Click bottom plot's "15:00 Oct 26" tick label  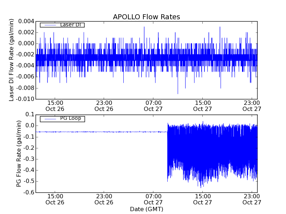pyautogui.click(x=55, y=199)
